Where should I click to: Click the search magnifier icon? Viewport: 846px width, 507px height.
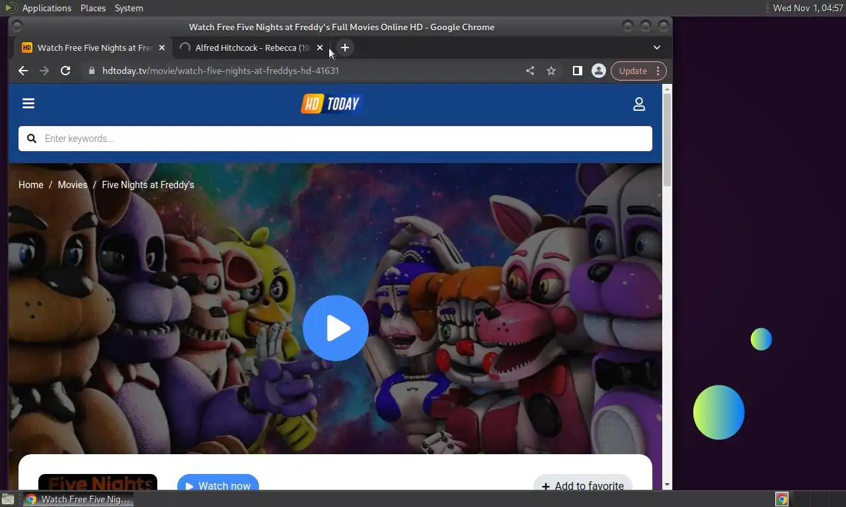click(32, 139)
